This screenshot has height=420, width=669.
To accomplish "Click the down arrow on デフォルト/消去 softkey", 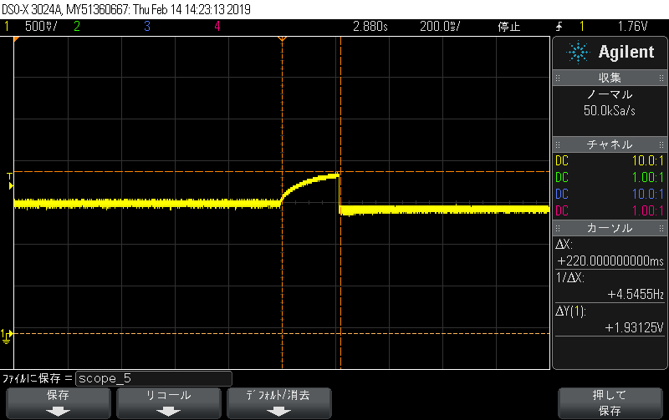I will [279, 412].
